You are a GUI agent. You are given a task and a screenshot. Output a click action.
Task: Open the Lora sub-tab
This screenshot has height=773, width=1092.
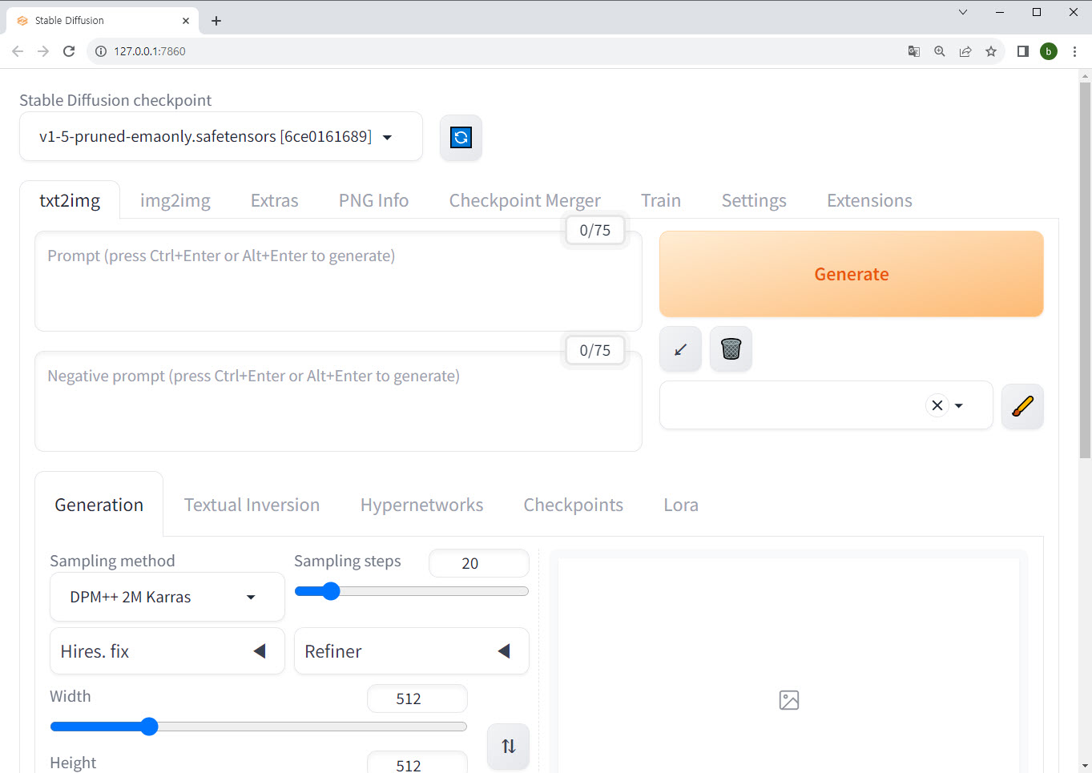(x=681, y=505)
